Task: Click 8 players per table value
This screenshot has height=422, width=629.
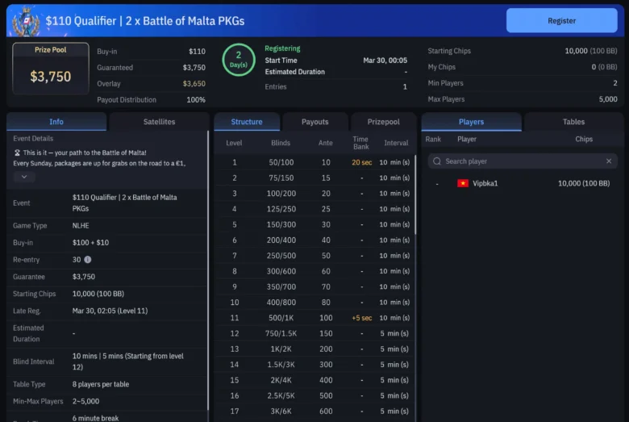Action: click(x=101, y=384)
